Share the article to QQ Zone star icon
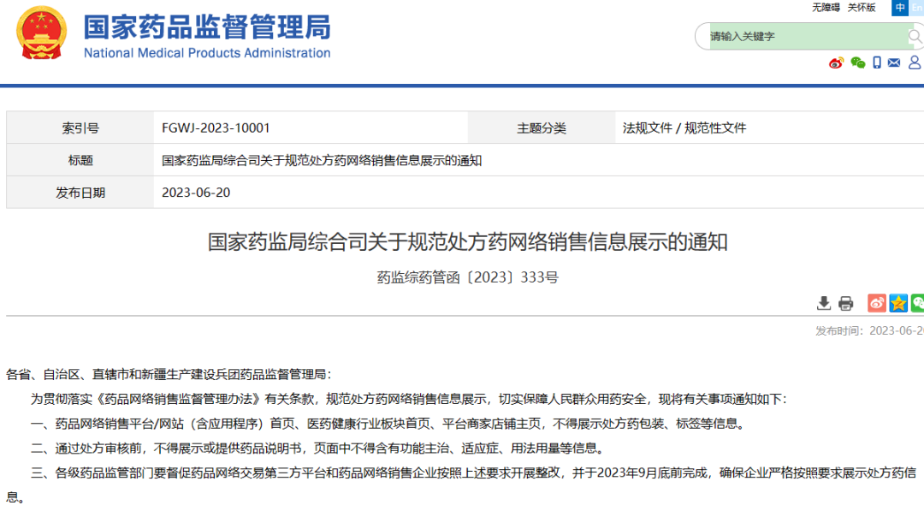This screenshot has width=924, height=517. pyautogui.click(x=898, y=303)
